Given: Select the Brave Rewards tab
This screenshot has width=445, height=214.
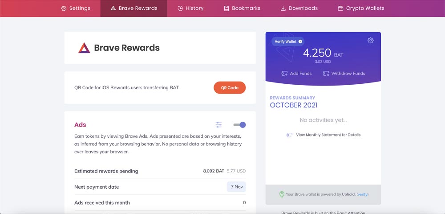Looking at the screenshot, I should (x=133, y=8).
